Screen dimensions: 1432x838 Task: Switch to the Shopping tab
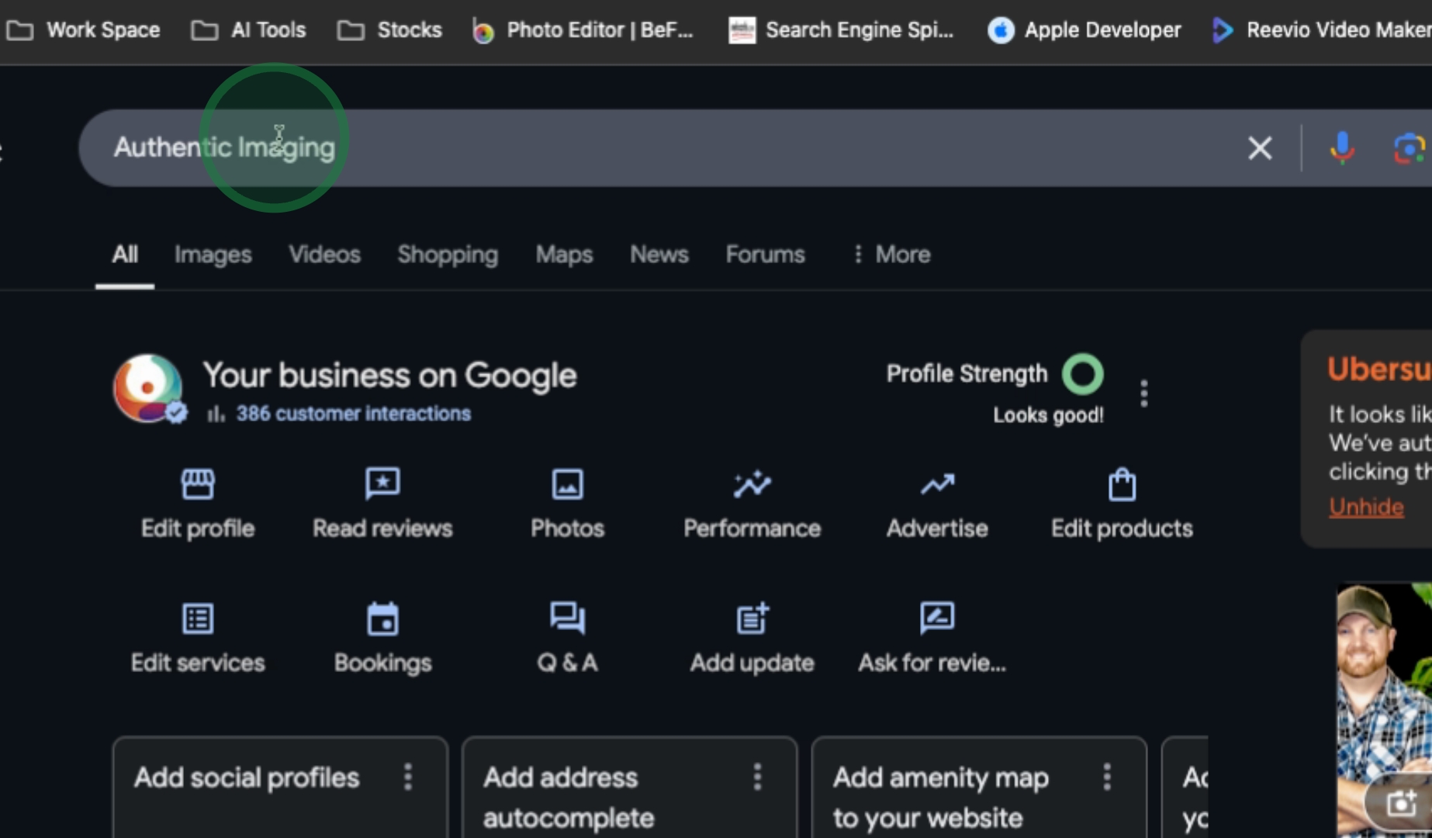(x=448, y=255)
